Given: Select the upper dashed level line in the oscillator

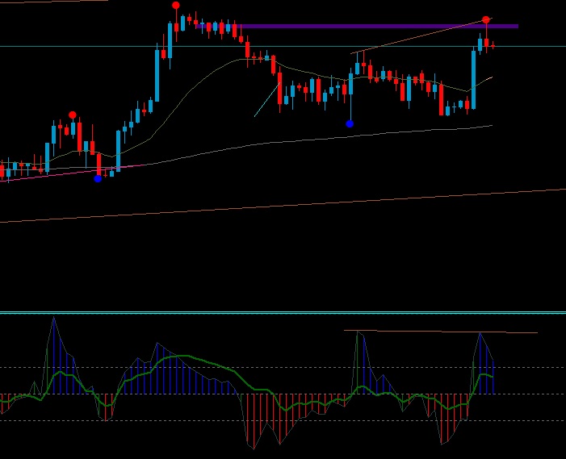Looking at the screenshot, I should coord(283,367).
